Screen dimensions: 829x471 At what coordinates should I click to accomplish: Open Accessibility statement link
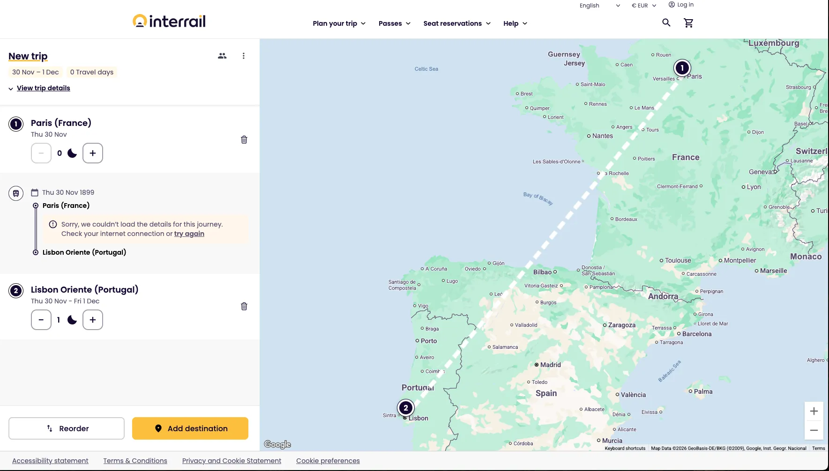tap(50, 461)
